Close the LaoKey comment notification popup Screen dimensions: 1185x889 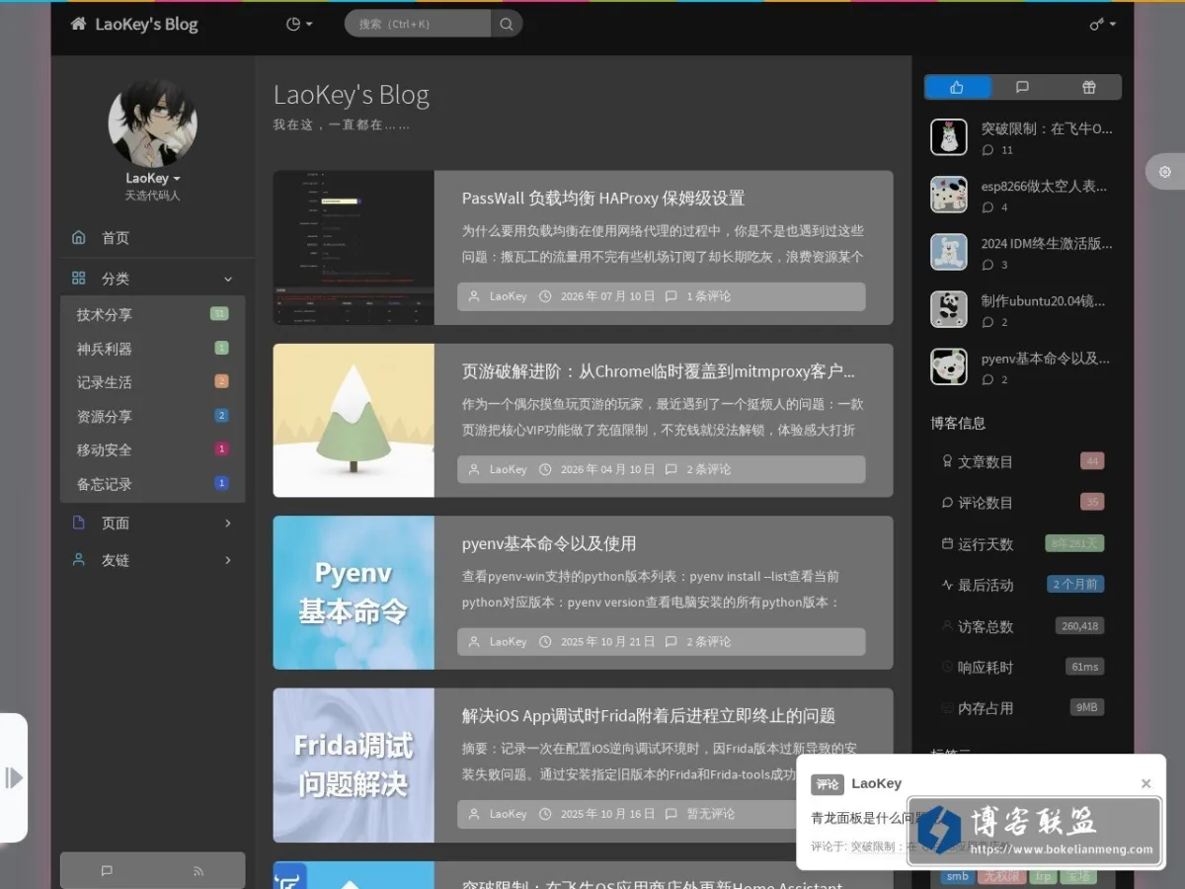click(x=1145, y=783)
